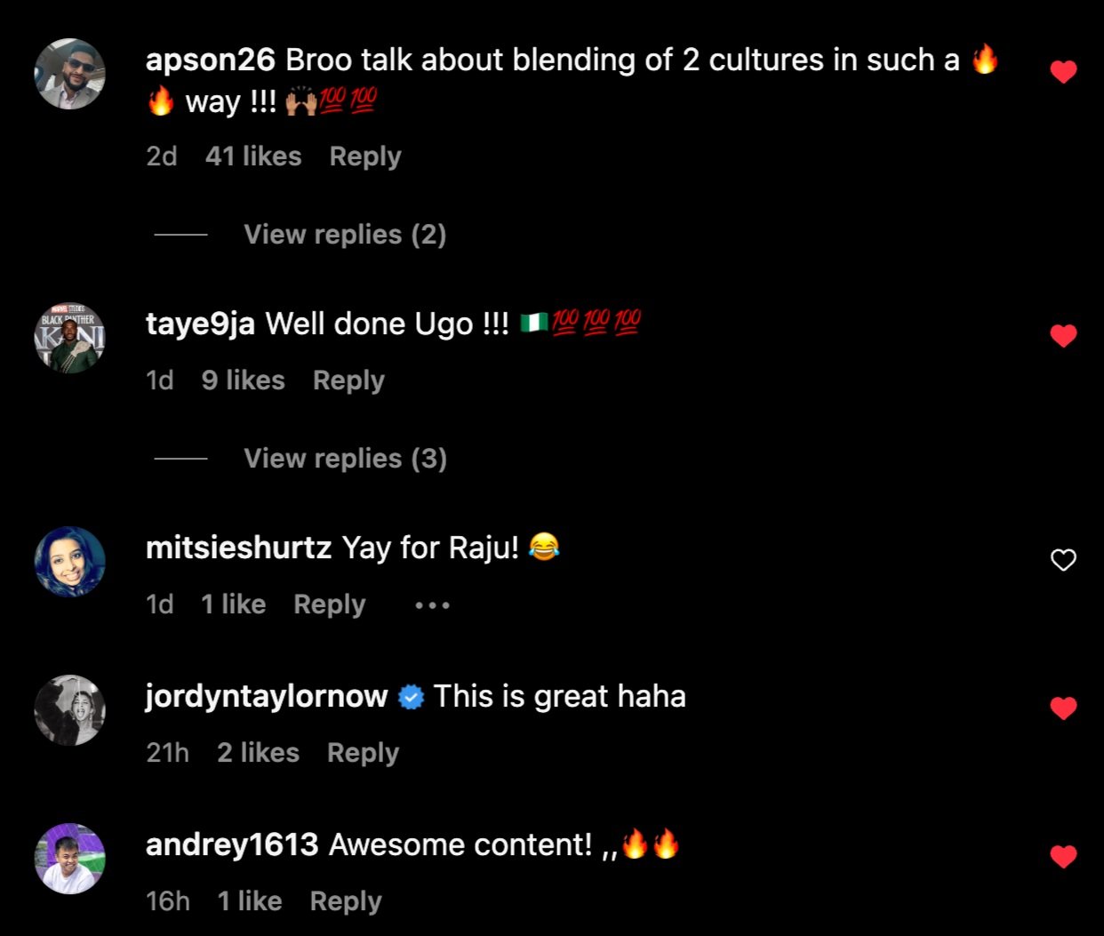
Task: Click the verified badge next to jordyntaylornow
Action: (x=411, y=697)
